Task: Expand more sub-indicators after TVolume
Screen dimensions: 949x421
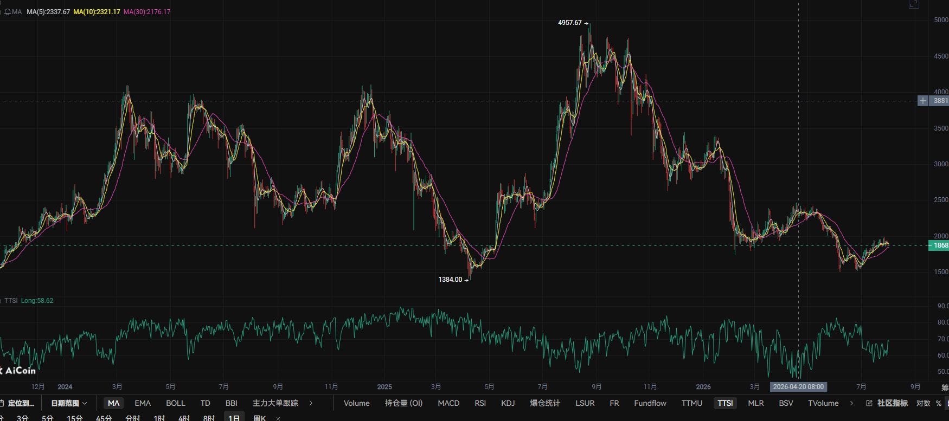Action: coord(851,403)
